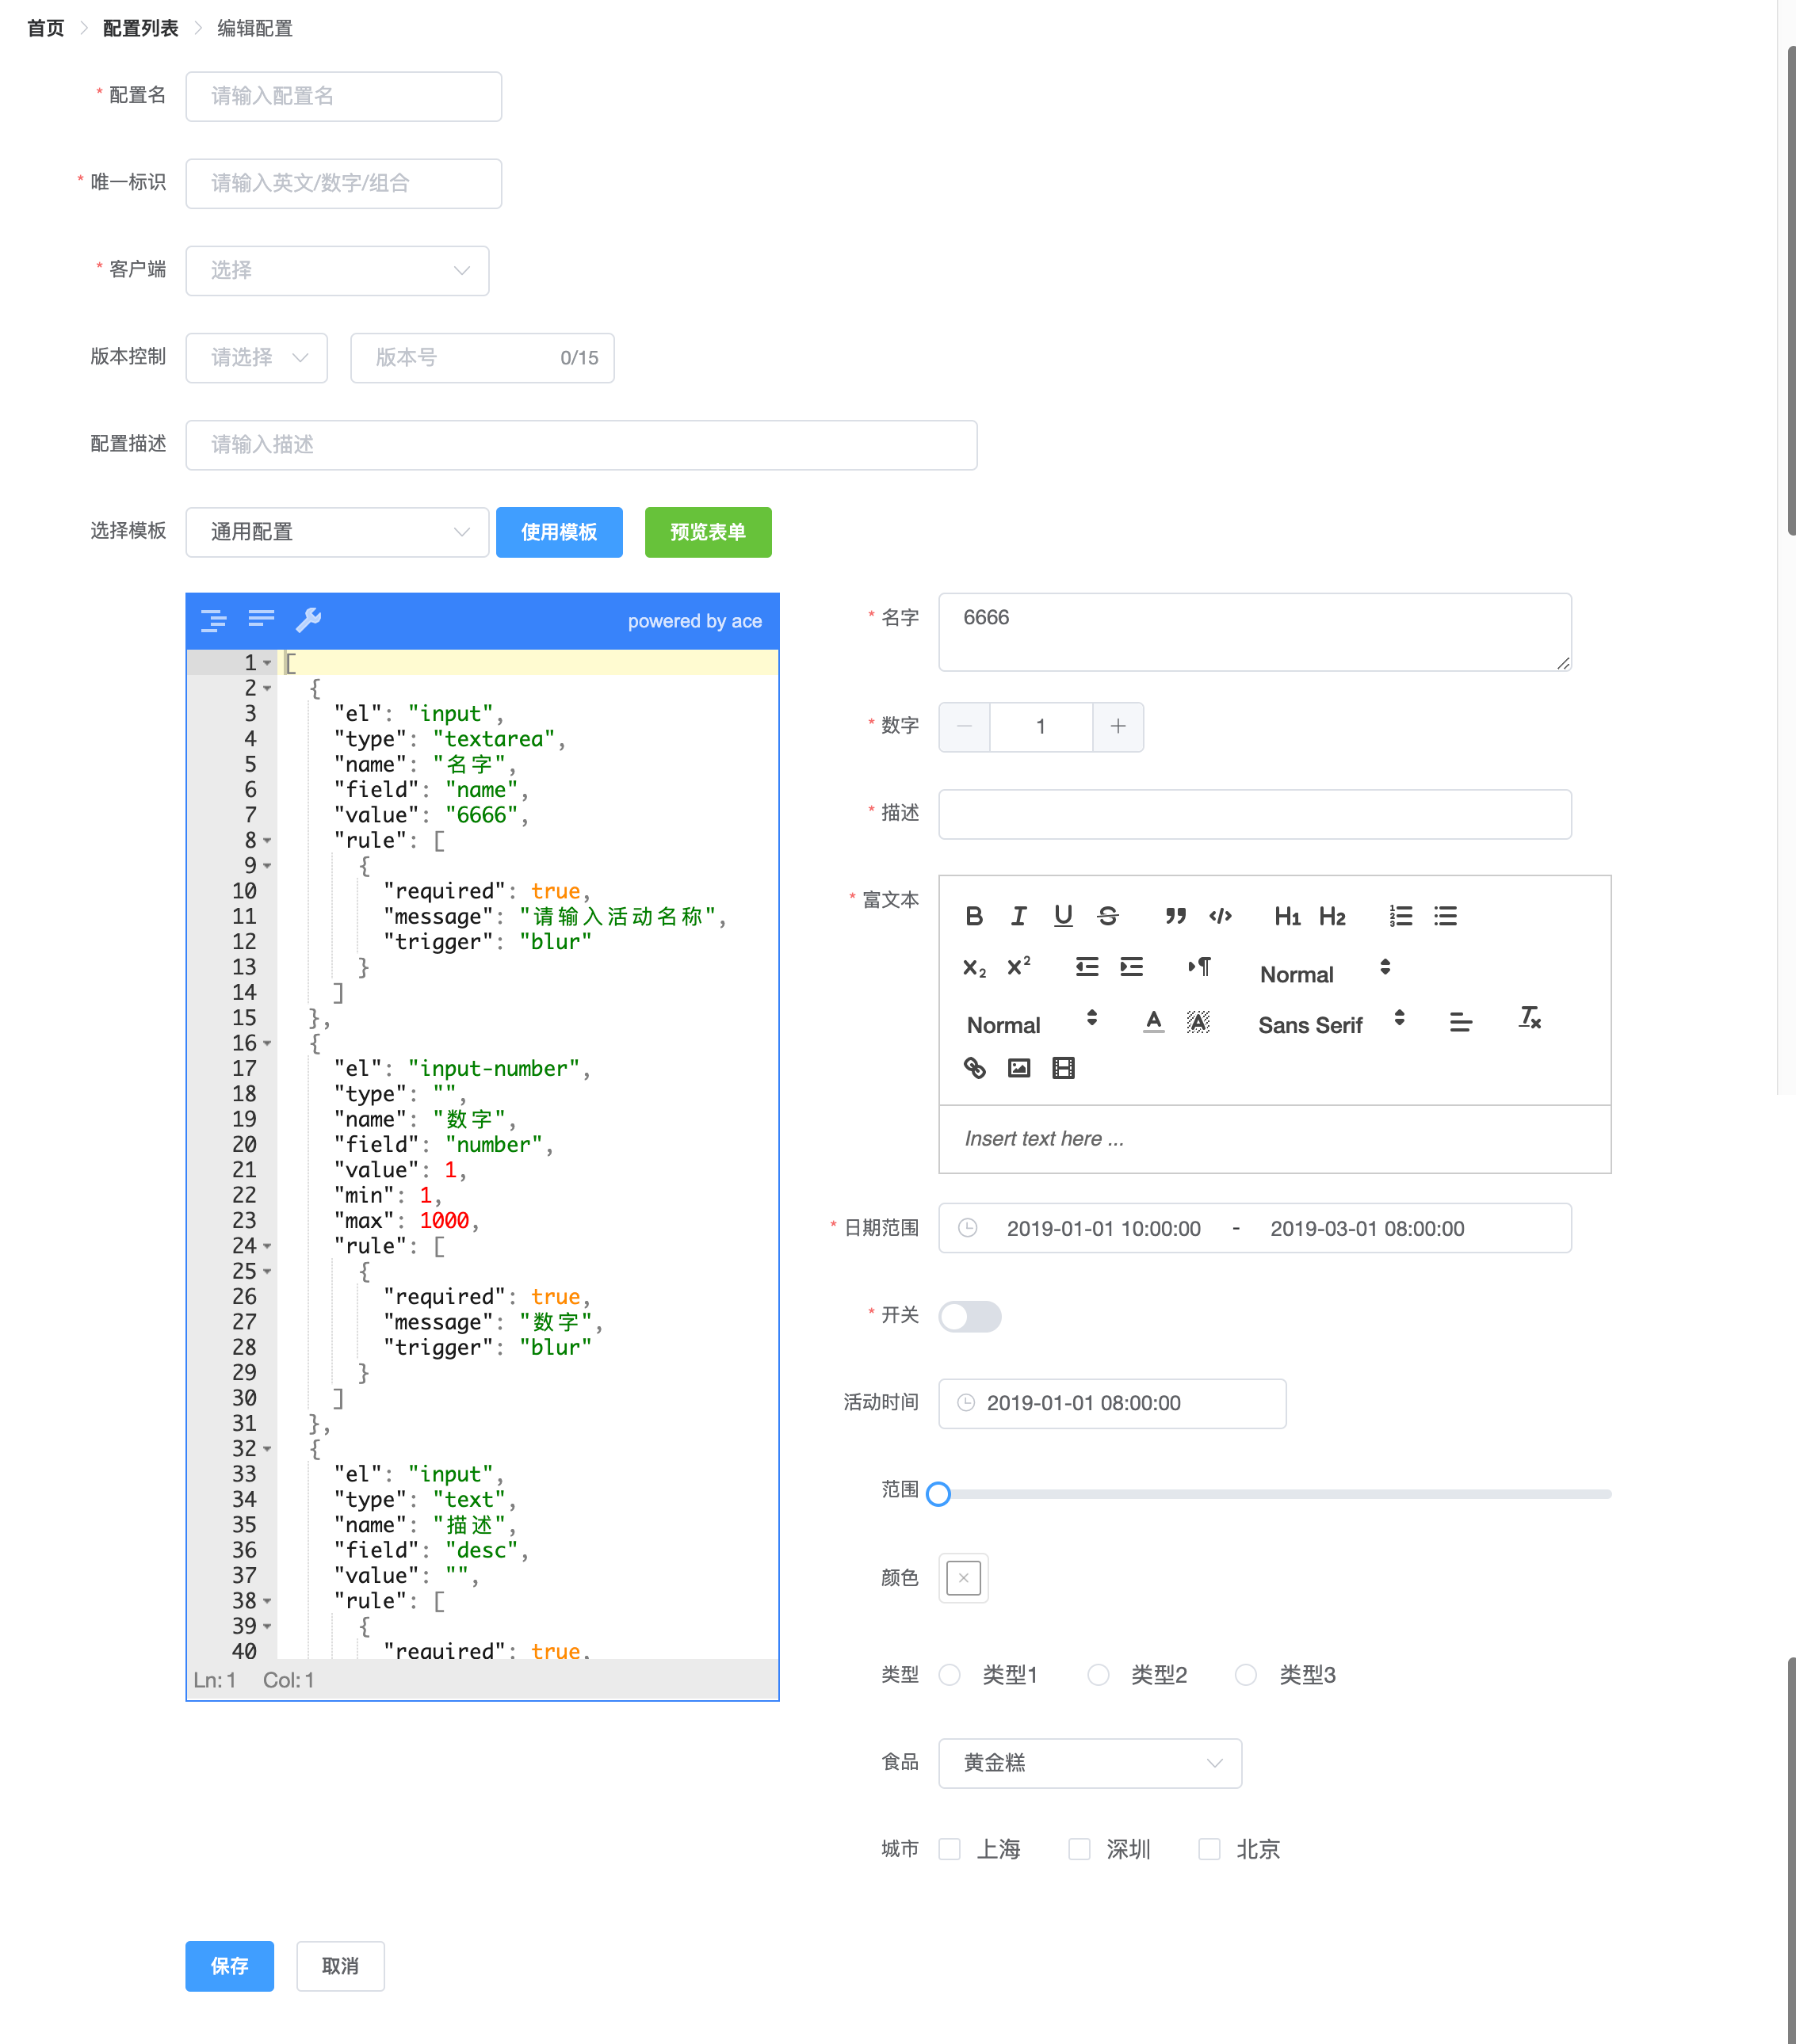This screenshot has height=2044, width=1796.
Task: Click the strikethrough icon
Action: pyautogui.click(x=1106, y=915)
